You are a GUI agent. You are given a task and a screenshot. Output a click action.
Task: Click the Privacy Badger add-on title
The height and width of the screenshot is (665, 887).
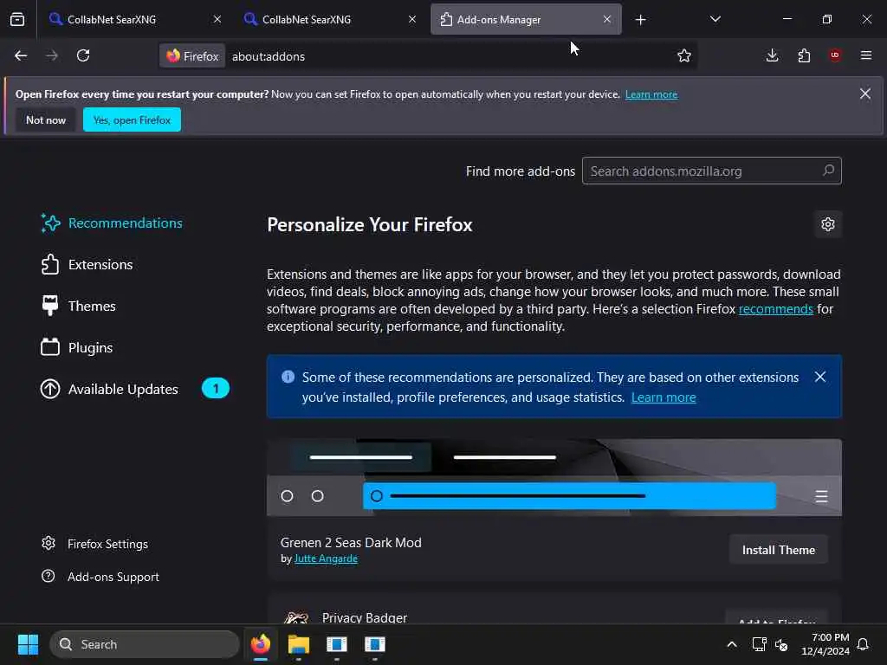pyautogui.click(x=365, y=617)
